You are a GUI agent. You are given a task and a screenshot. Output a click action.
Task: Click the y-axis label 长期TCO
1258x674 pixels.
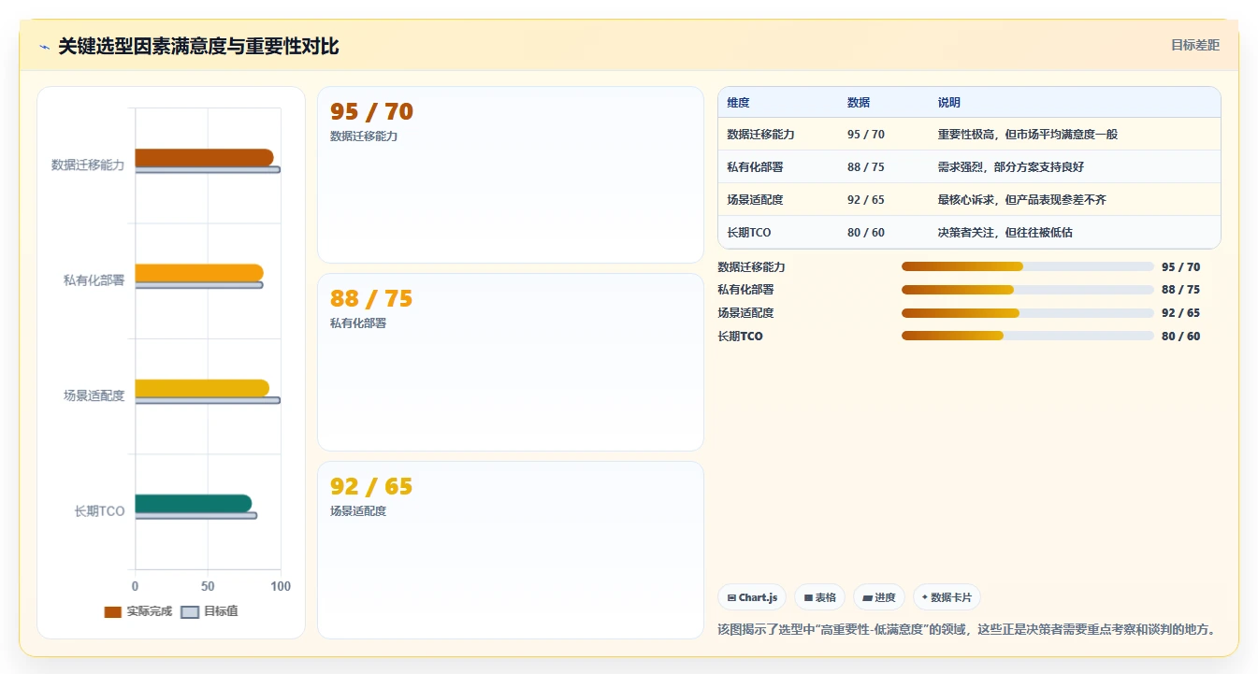[99, 511]
